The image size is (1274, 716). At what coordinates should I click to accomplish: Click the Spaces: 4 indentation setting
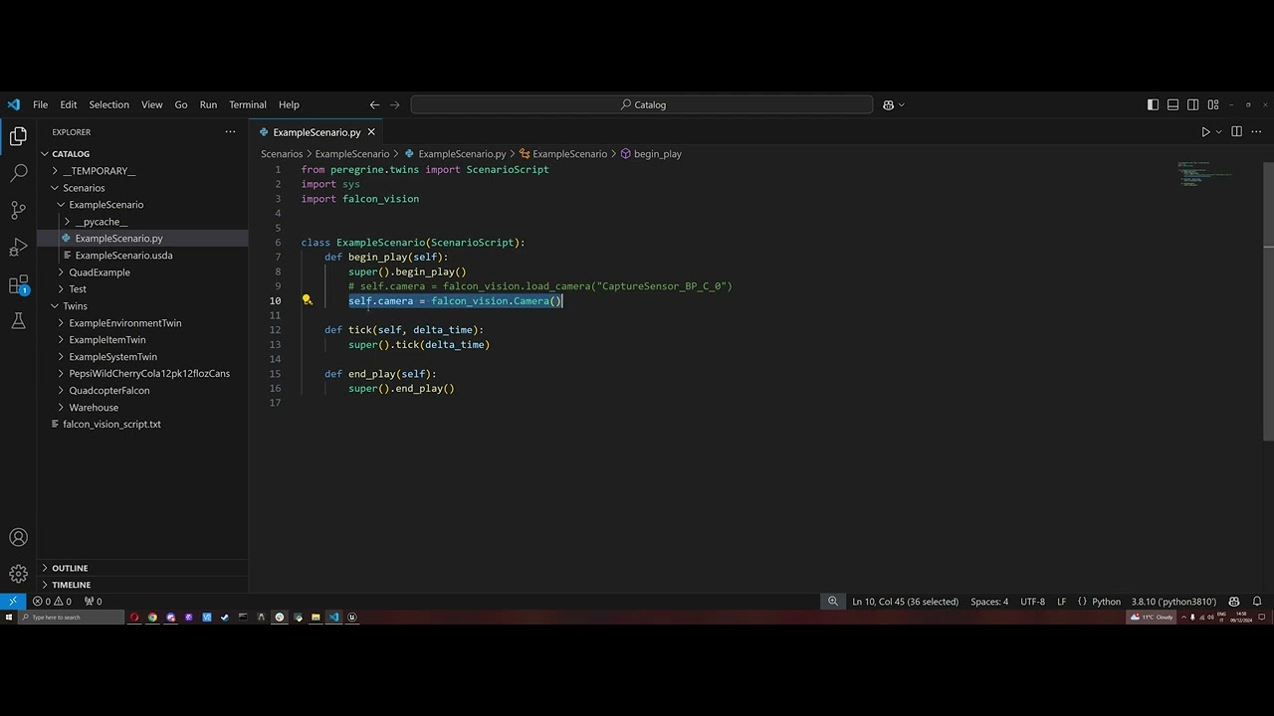(x=989, y=601)
